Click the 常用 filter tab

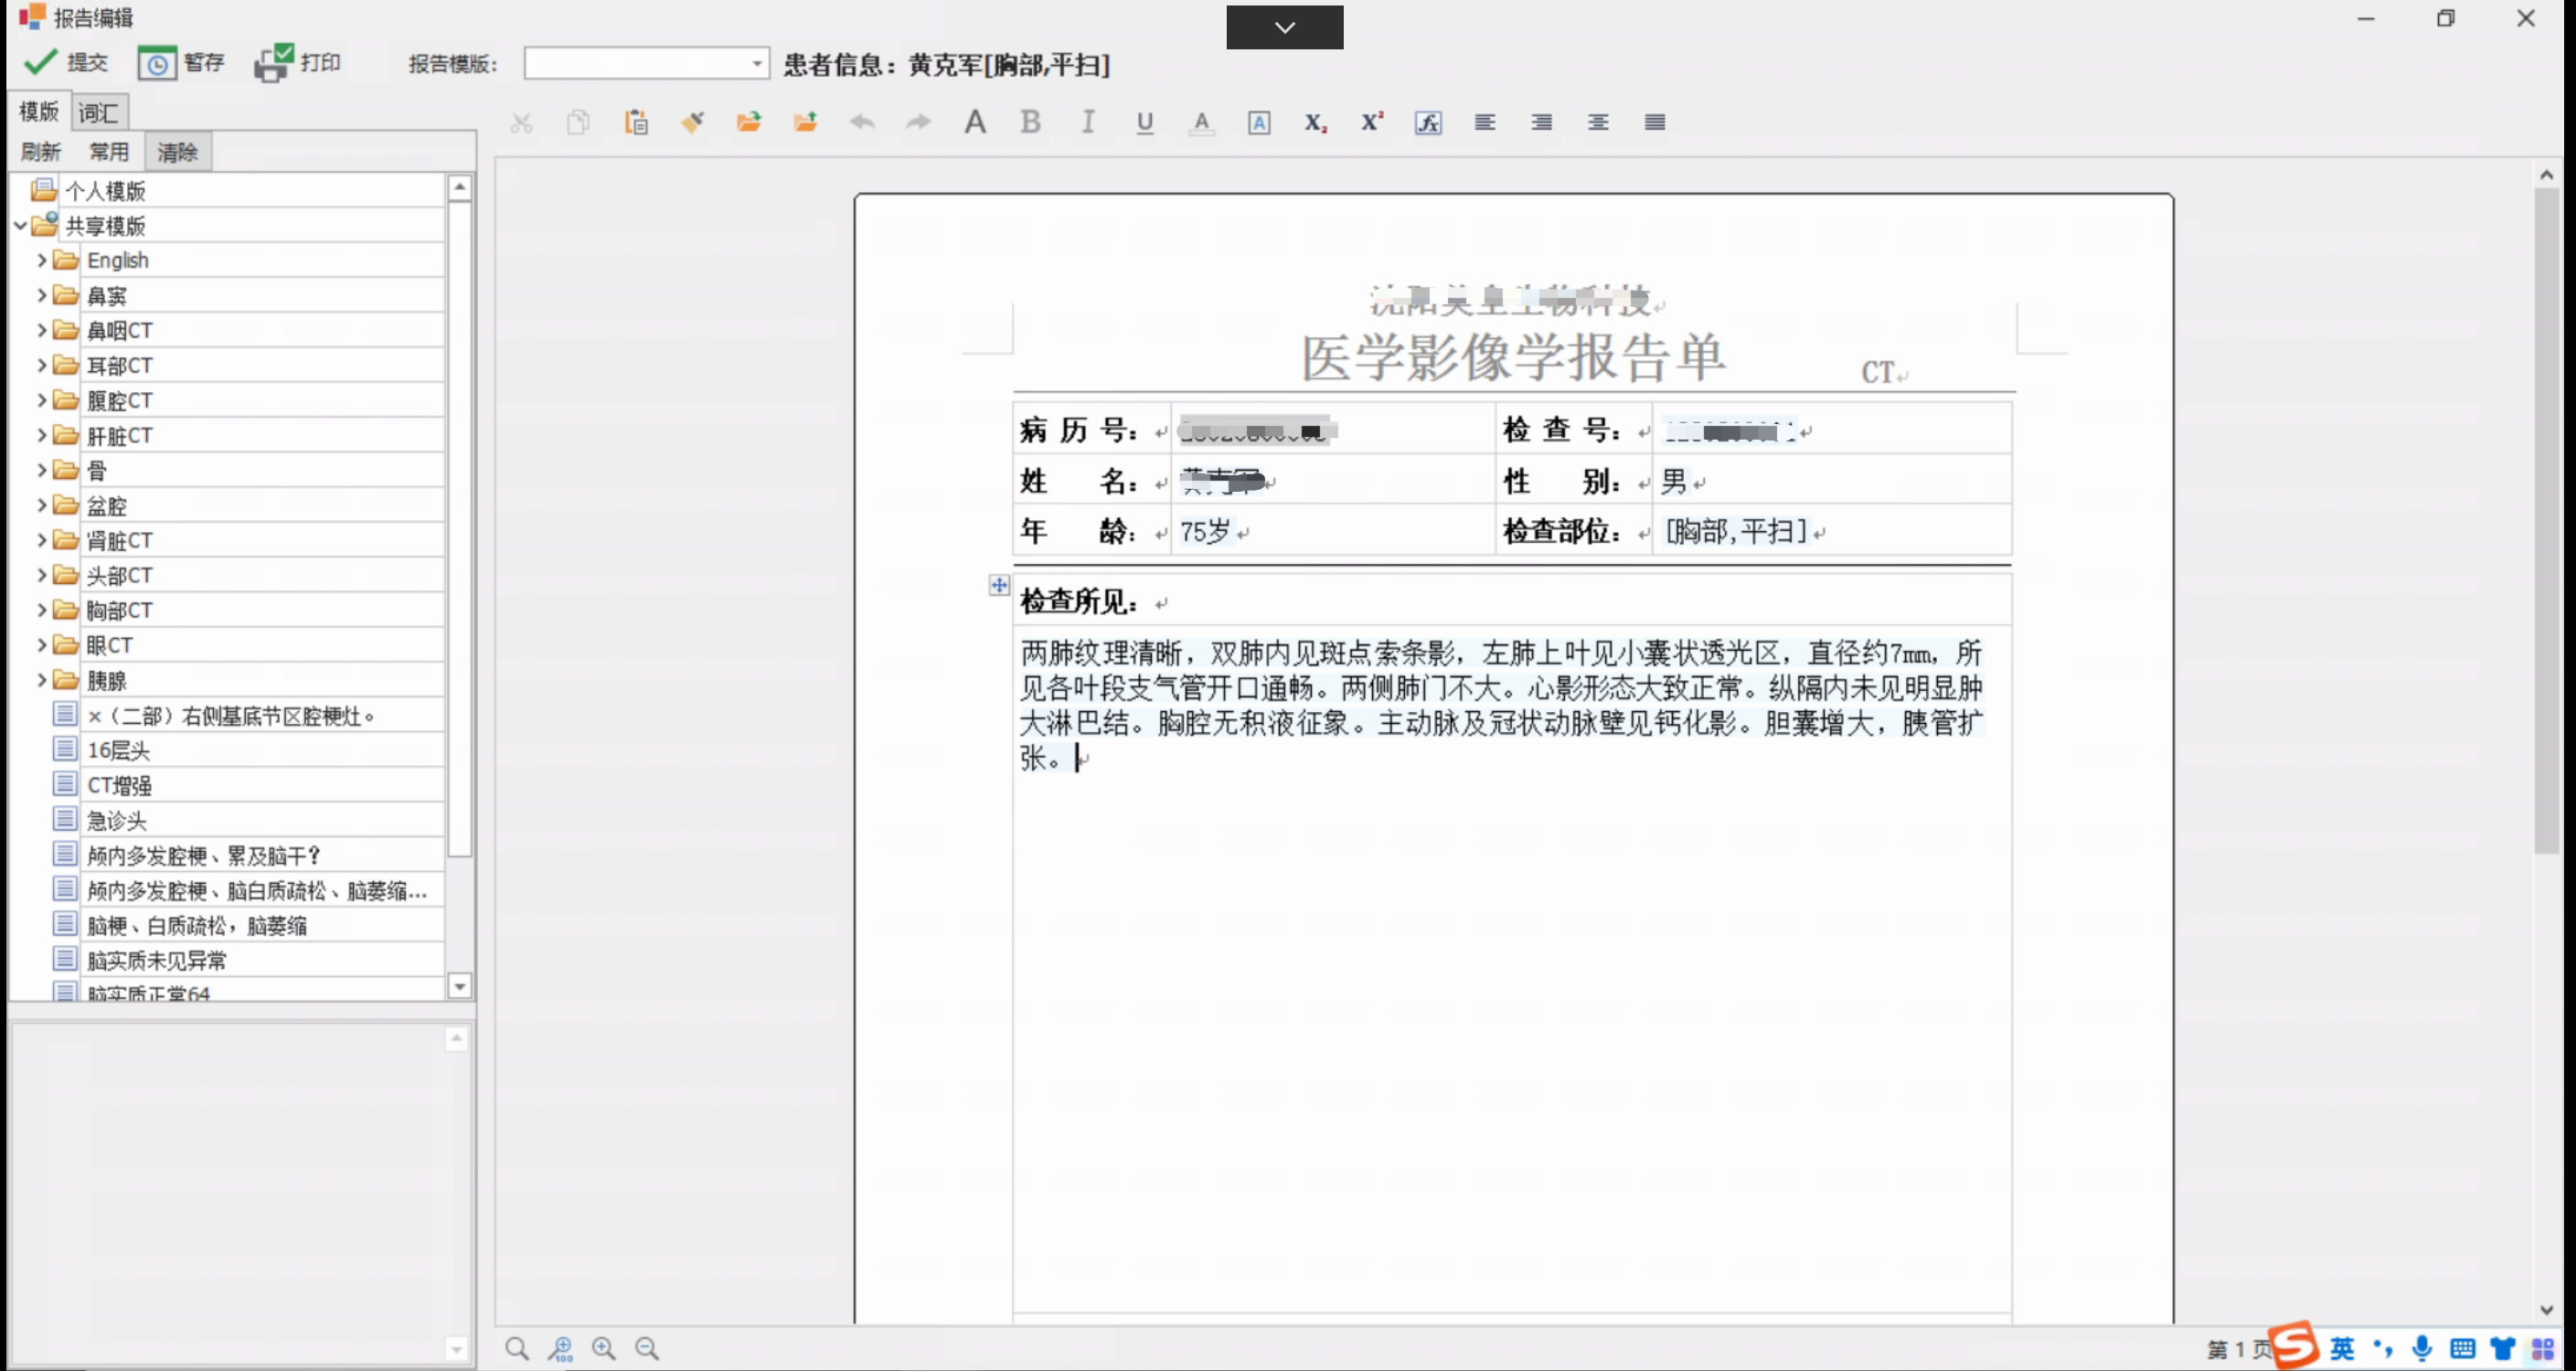[x=107, y=150]
